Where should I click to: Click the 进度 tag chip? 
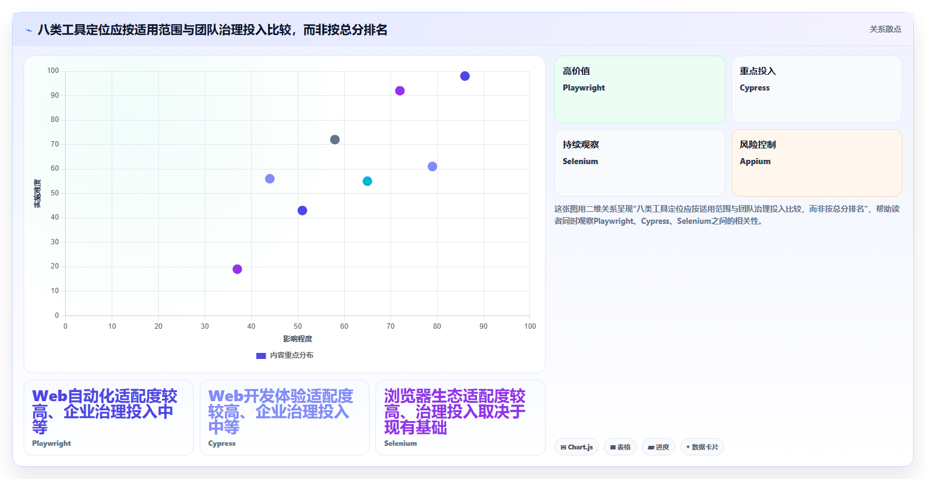point(659,447)
